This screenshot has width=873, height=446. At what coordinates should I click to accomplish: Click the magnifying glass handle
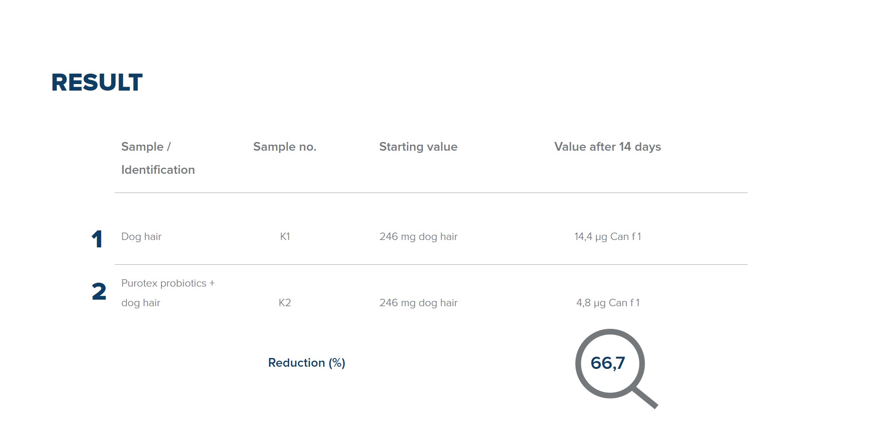645,397
